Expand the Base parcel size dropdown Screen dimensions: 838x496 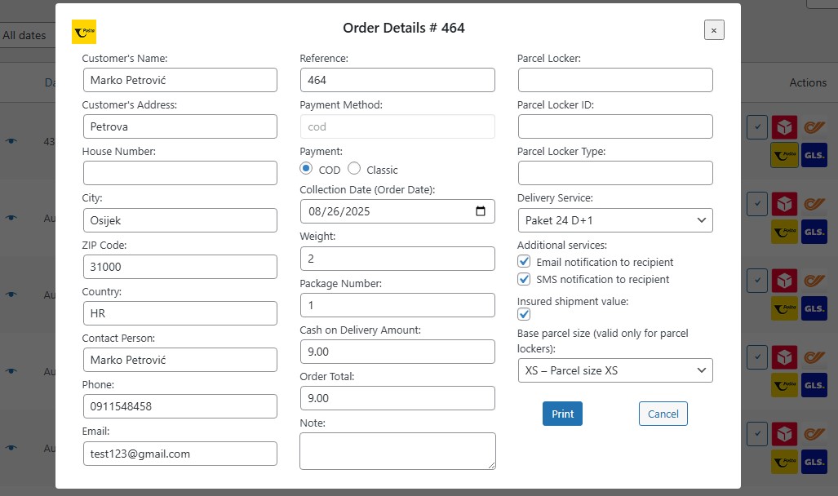[614, 370]
